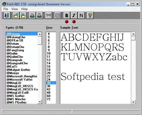Choose size 30 in Size list
The image size is (142, 115).
coord(51,83)
